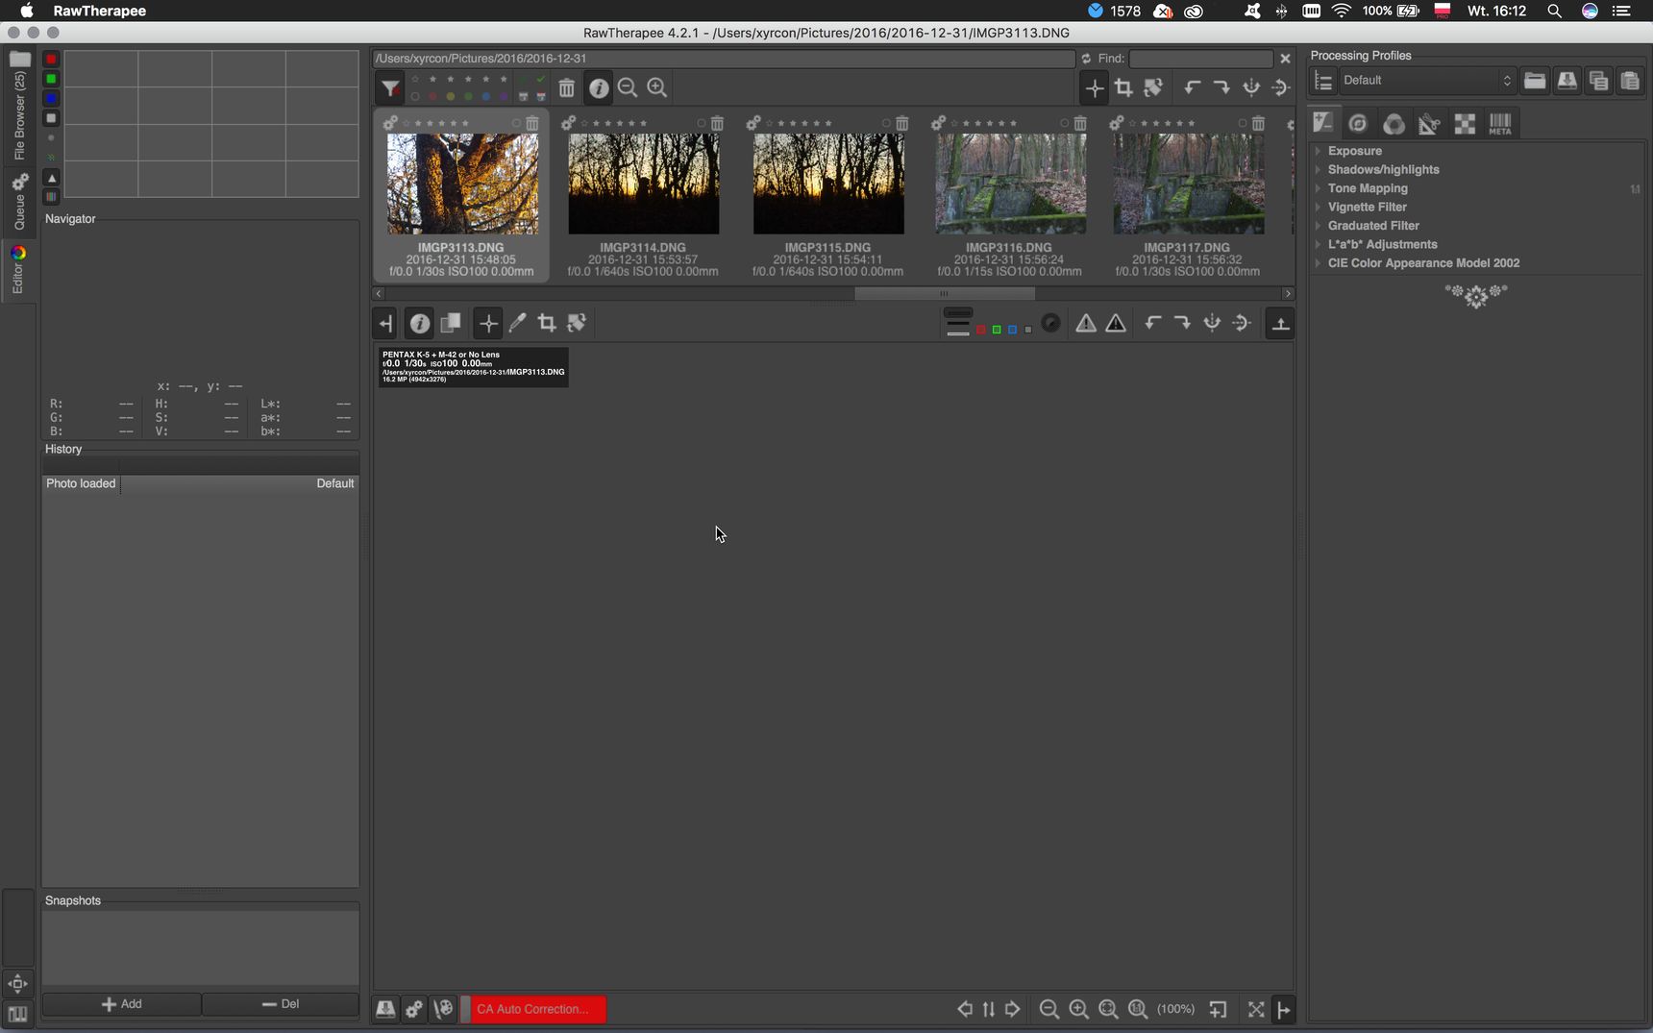Toggle focus mask preview circle icon

1051,324
